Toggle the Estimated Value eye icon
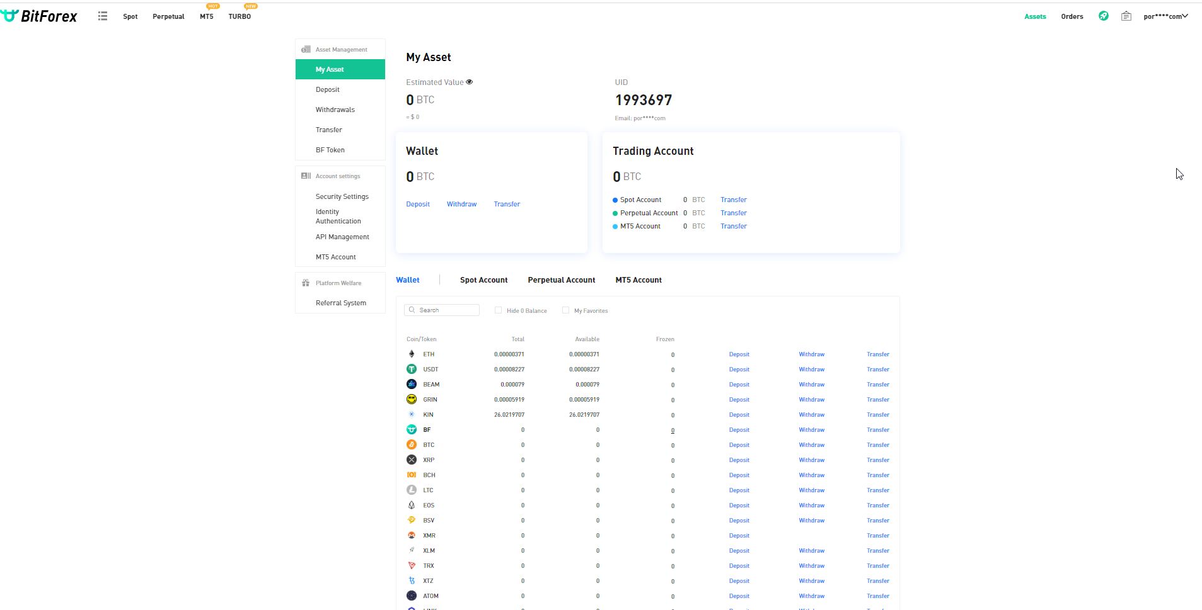Viewport: 1202px width, 610px height. [469, 82]
